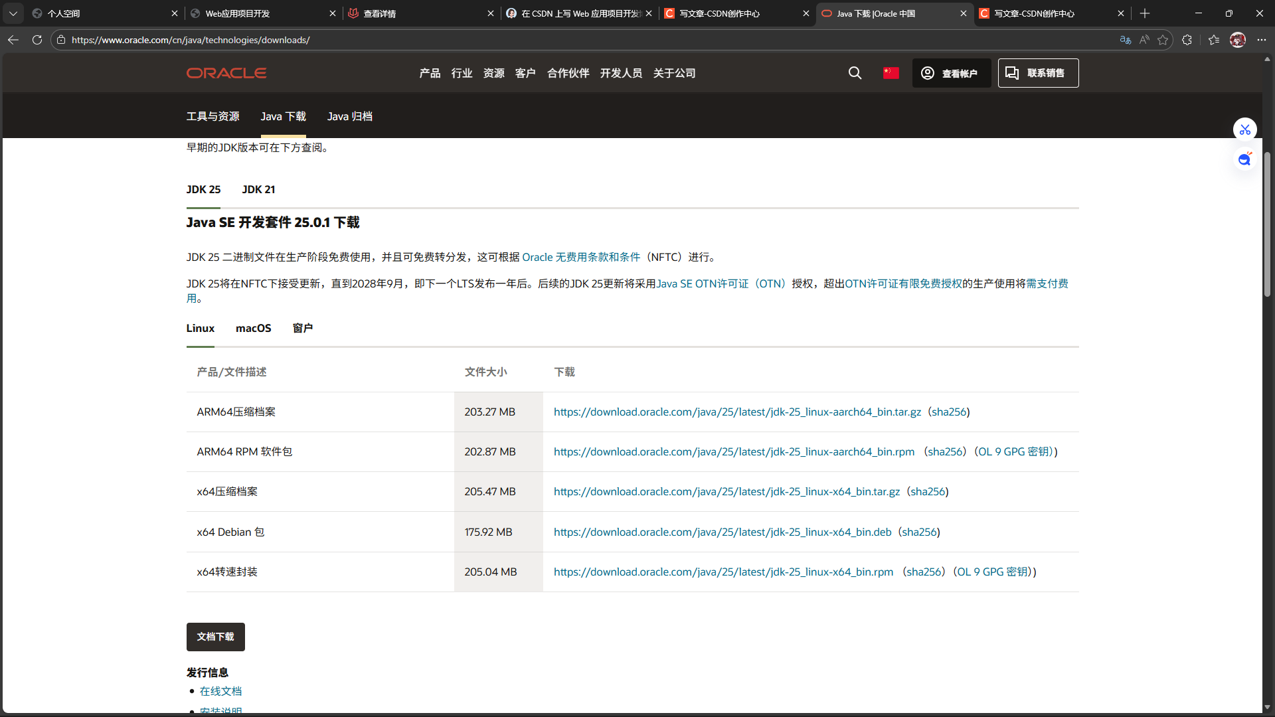Click the page vertical scrollbar thumb

1267,226
